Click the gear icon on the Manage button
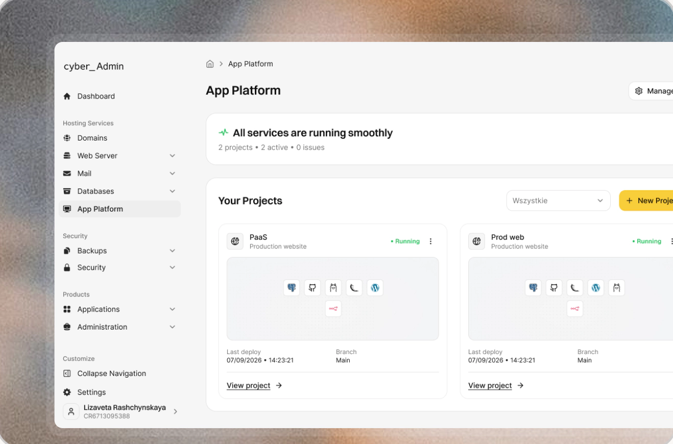This screenshot has height=444, width=673. 639,91
